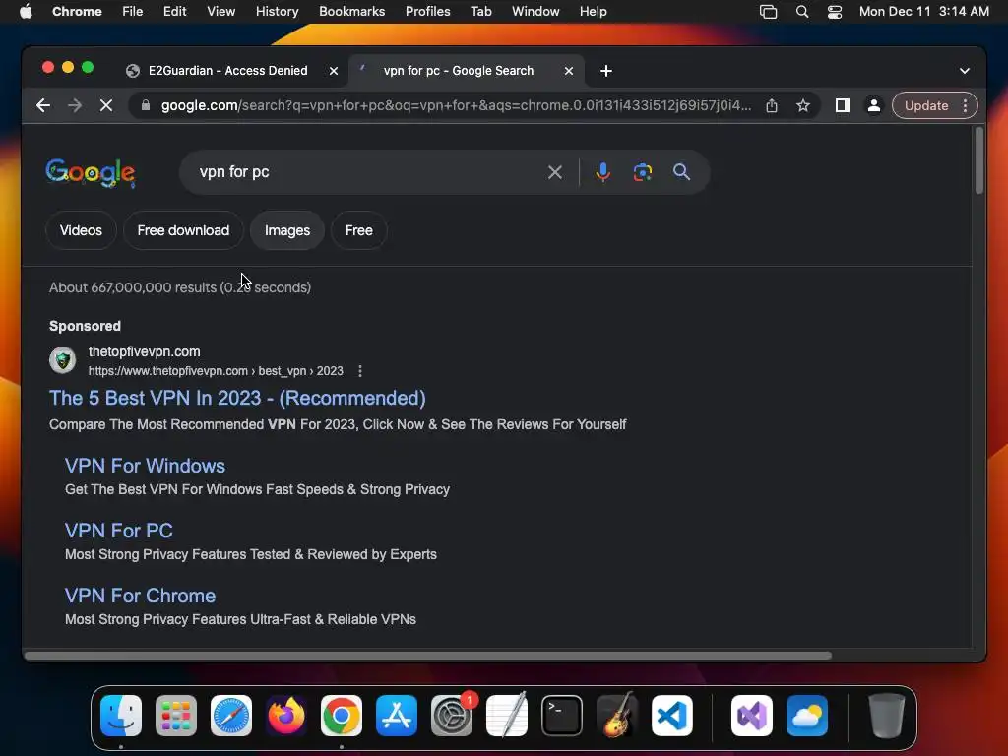Open the VPN For Chrome link
Screen dimensions: 1008x756
(140, 596)
